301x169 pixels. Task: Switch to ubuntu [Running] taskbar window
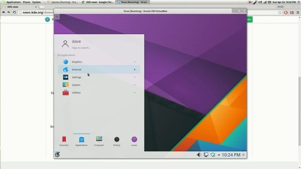coord(63,2)
